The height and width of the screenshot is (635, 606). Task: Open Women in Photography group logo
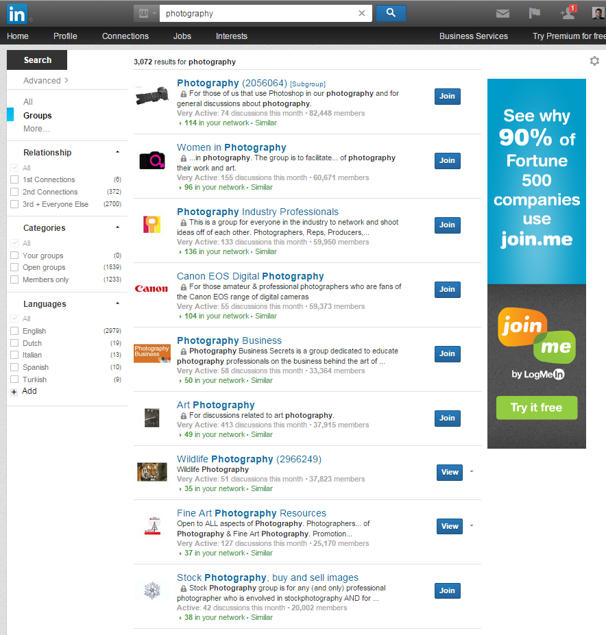coord(152,160)
